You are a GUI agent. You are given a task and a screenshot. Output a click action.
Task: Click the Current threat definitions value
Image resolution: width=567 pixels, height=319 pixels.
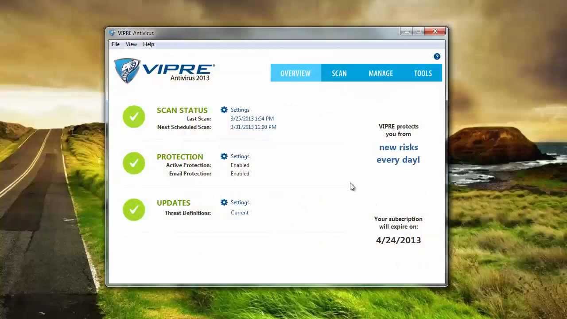click(x=239, y=213)
